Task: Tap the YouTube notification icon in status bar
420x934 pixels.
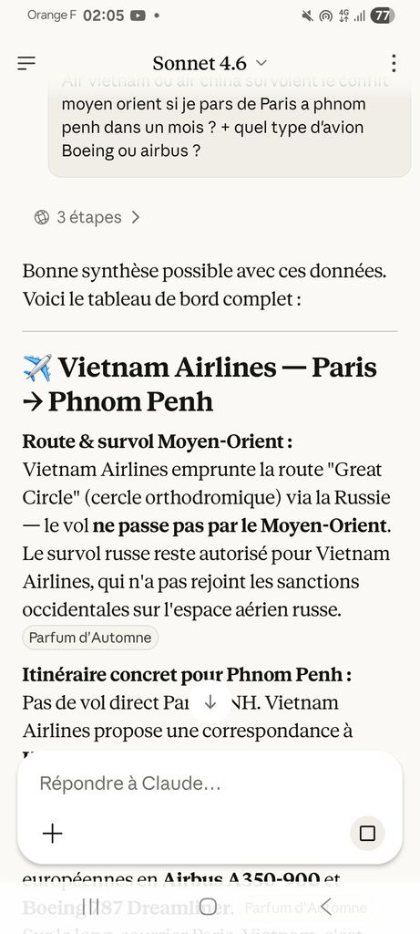Action: point(138,16)
